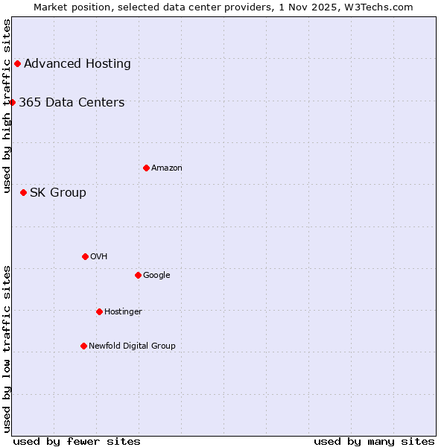Click the Advanced Hosting text label
Viewport: 447px width, 447px height.
[77, 63]
